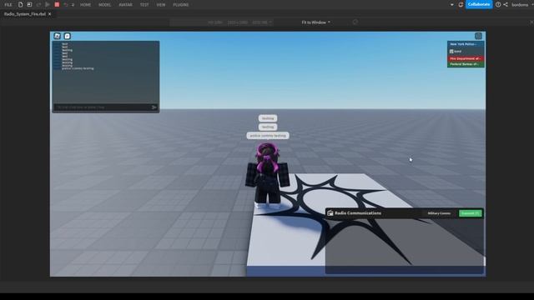Click the Undo arrow icon
The height and width of the screenshot is (300, 534).
(x=66, y=5)
